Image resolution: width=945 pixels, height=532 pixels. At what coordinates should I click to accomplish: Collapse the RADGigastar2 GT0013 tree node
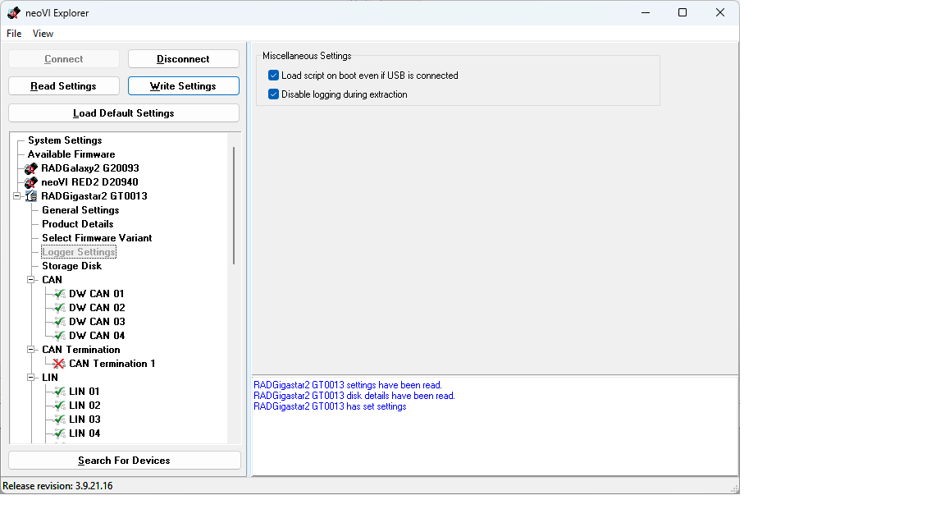click(17, 196)
